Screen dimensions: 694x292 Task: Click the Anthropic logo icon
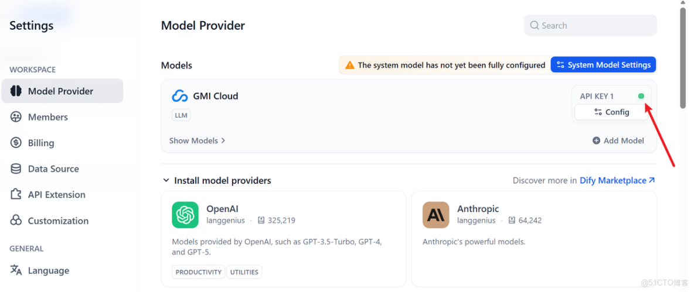click(x=436, y=215)
